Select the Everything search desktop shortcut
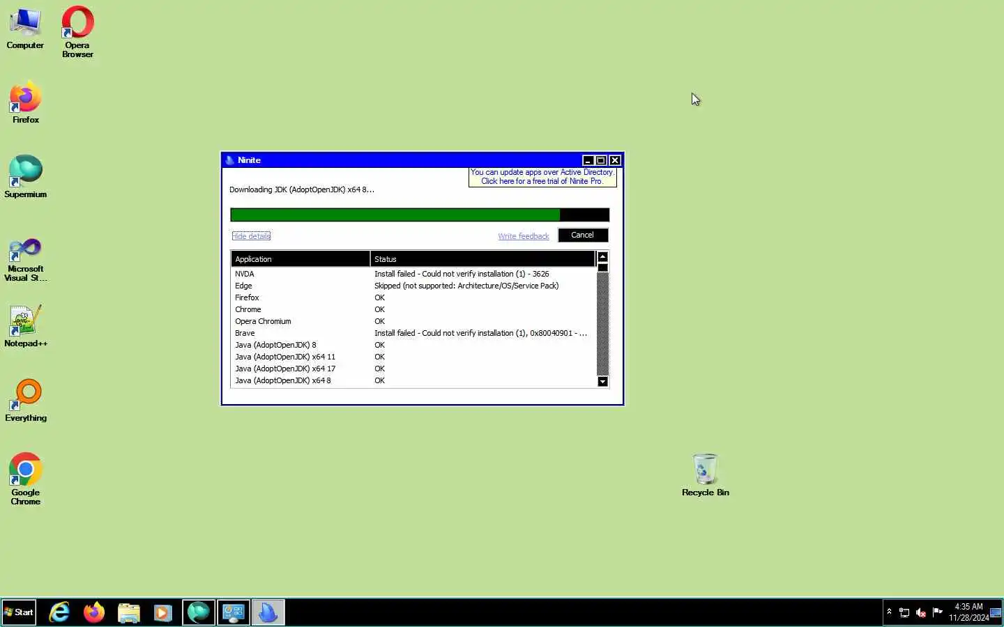 pyautogui.click(x=26, y=401)
